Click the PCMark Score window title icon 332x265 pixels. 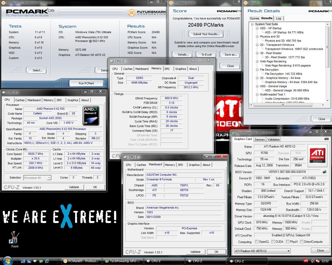click(x=171, y=3)
